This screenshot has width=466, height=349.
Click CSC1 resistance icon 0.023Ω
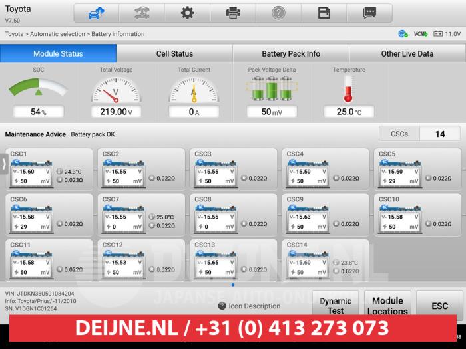point(59,180)
